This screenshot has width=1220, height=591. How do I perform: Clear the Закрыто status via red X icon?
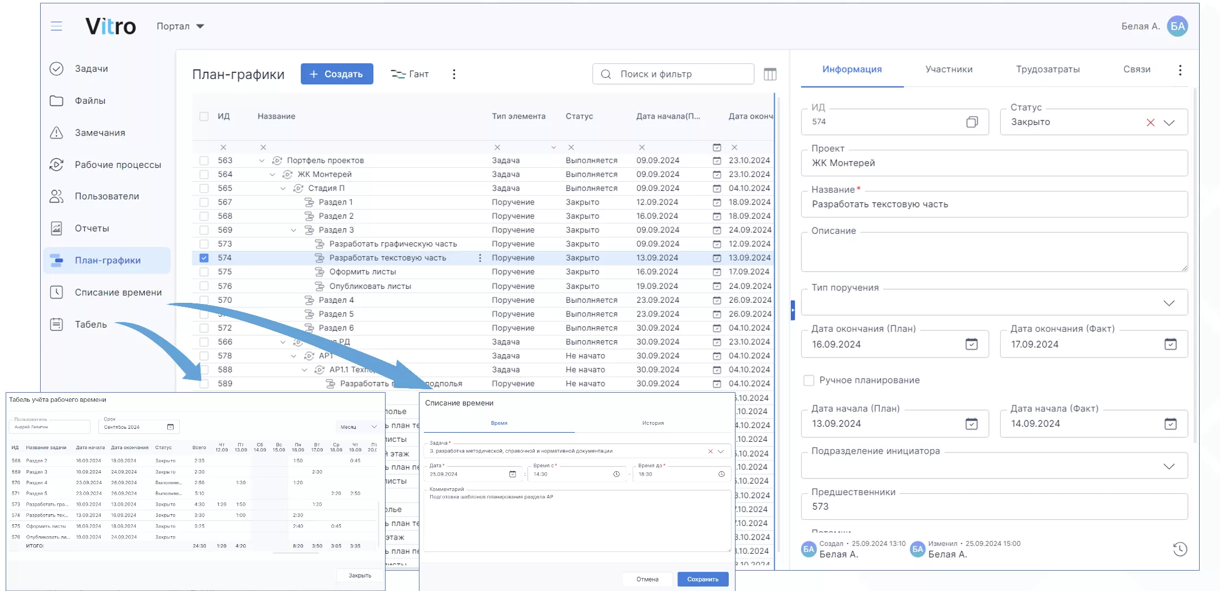[x=1151, y=122]
